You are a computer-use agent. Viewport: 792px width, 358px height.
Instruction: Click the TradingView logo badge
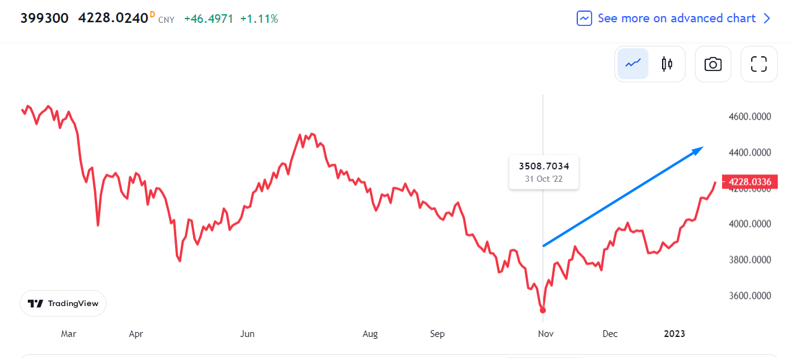(x=63, y=304)
